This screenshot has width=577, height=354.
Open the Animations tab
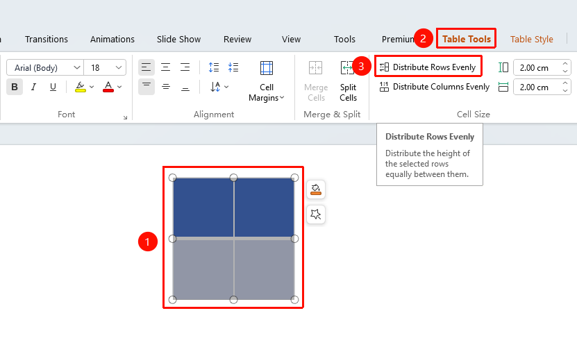(112, 39)
